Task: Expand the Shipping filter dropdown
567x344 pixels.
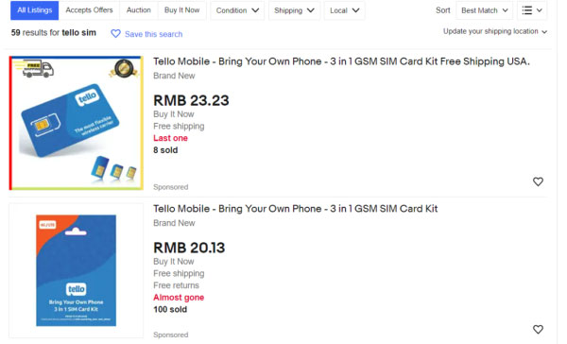Action: [294, 10]
